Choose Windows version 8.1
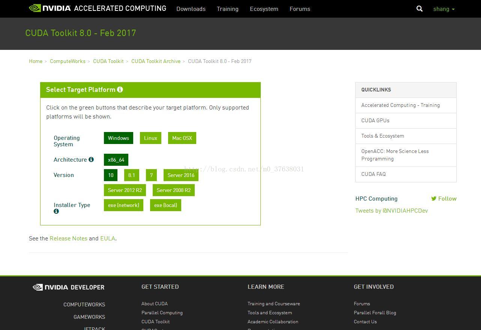Screen dimensions: 481x330 132,175
